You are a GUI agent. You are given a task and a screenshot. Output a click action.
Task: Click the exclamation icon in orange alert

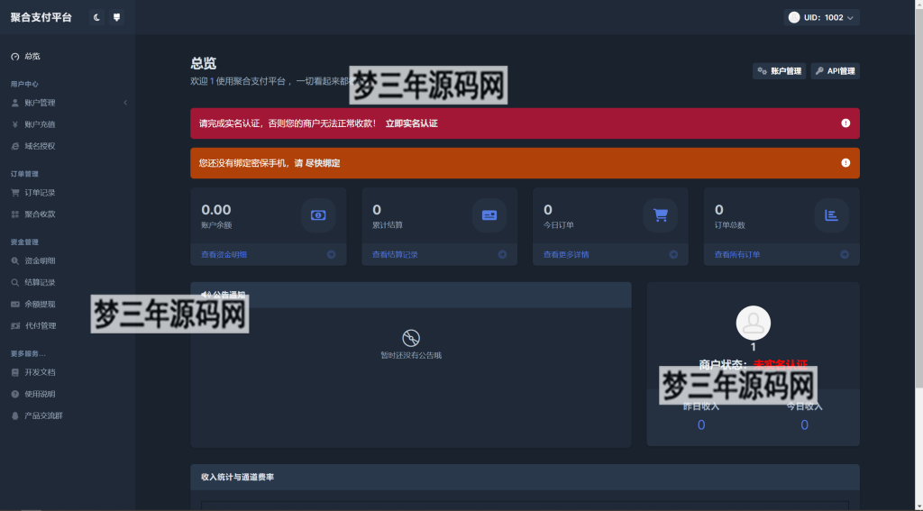point(845,162)
